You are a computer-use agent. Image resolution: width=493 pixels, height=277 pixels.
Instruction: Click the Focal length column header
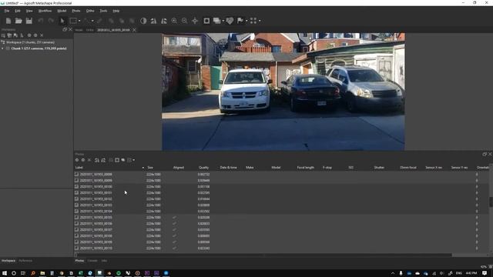click(x=306, y=168)
